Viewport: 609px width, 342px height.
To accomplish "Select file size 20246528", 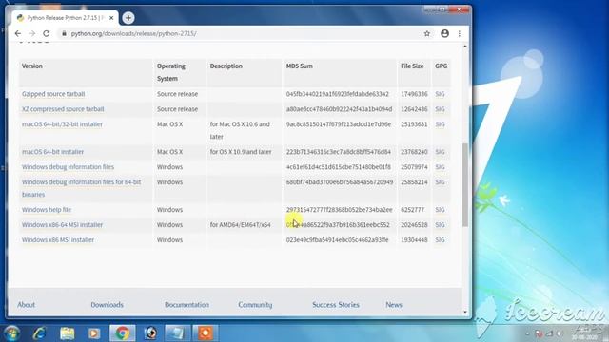I will coord(414,224).
